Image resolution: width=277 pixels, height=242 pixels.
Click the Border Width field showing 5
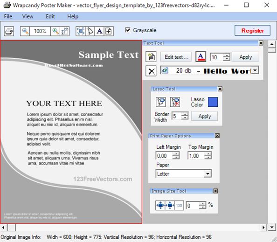coord(177,116)
